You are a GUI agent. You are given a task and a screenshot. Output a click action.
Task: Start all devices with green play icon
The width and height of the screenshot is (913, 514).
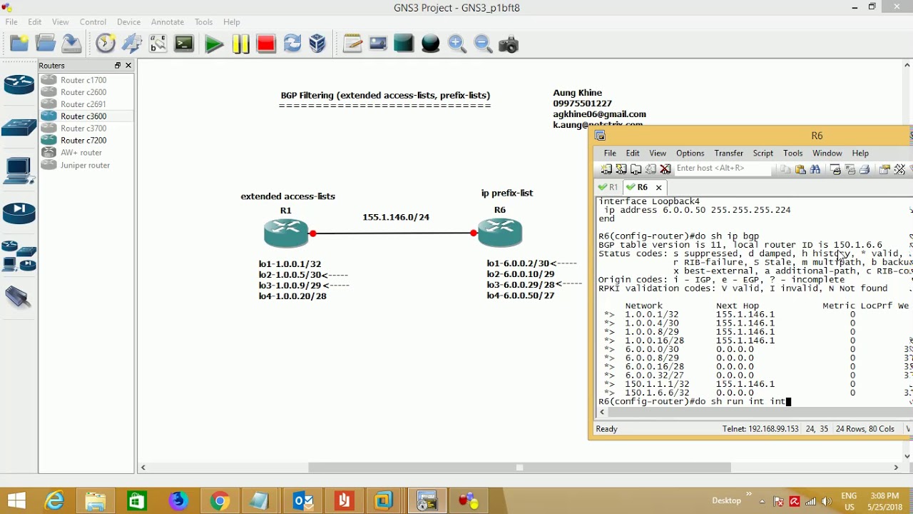[213, 44]
